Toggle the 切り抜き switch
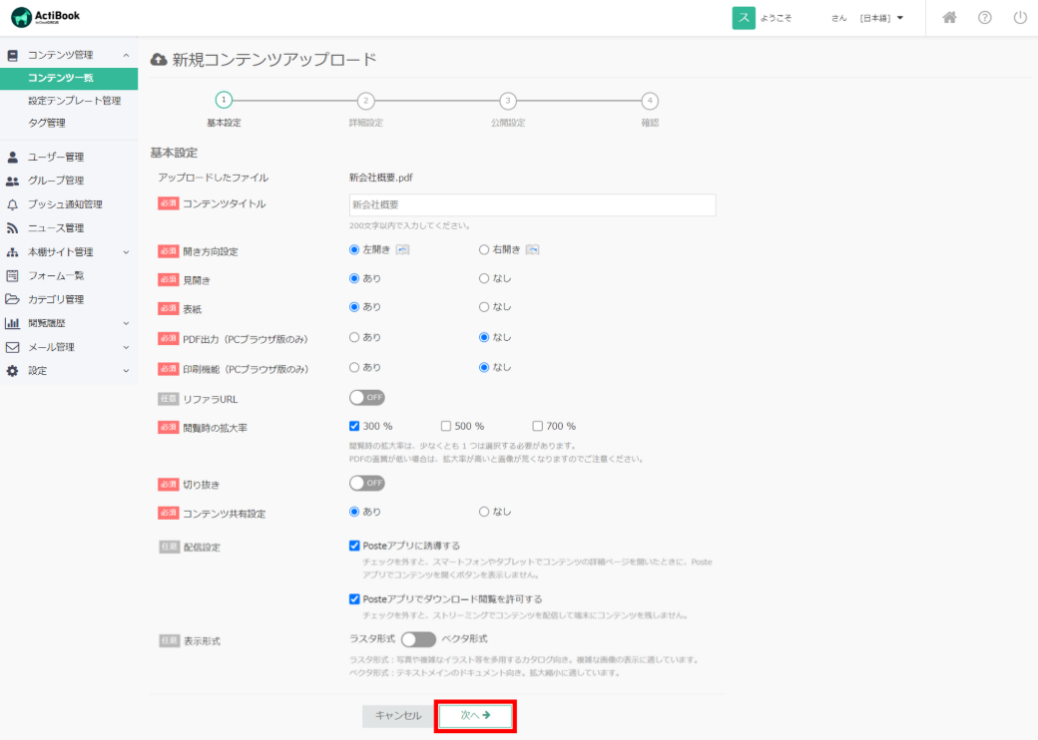Screen dimensions: 1038x740 (366, 484)
